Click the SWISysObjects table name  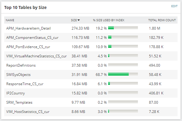tap(18, 75)
